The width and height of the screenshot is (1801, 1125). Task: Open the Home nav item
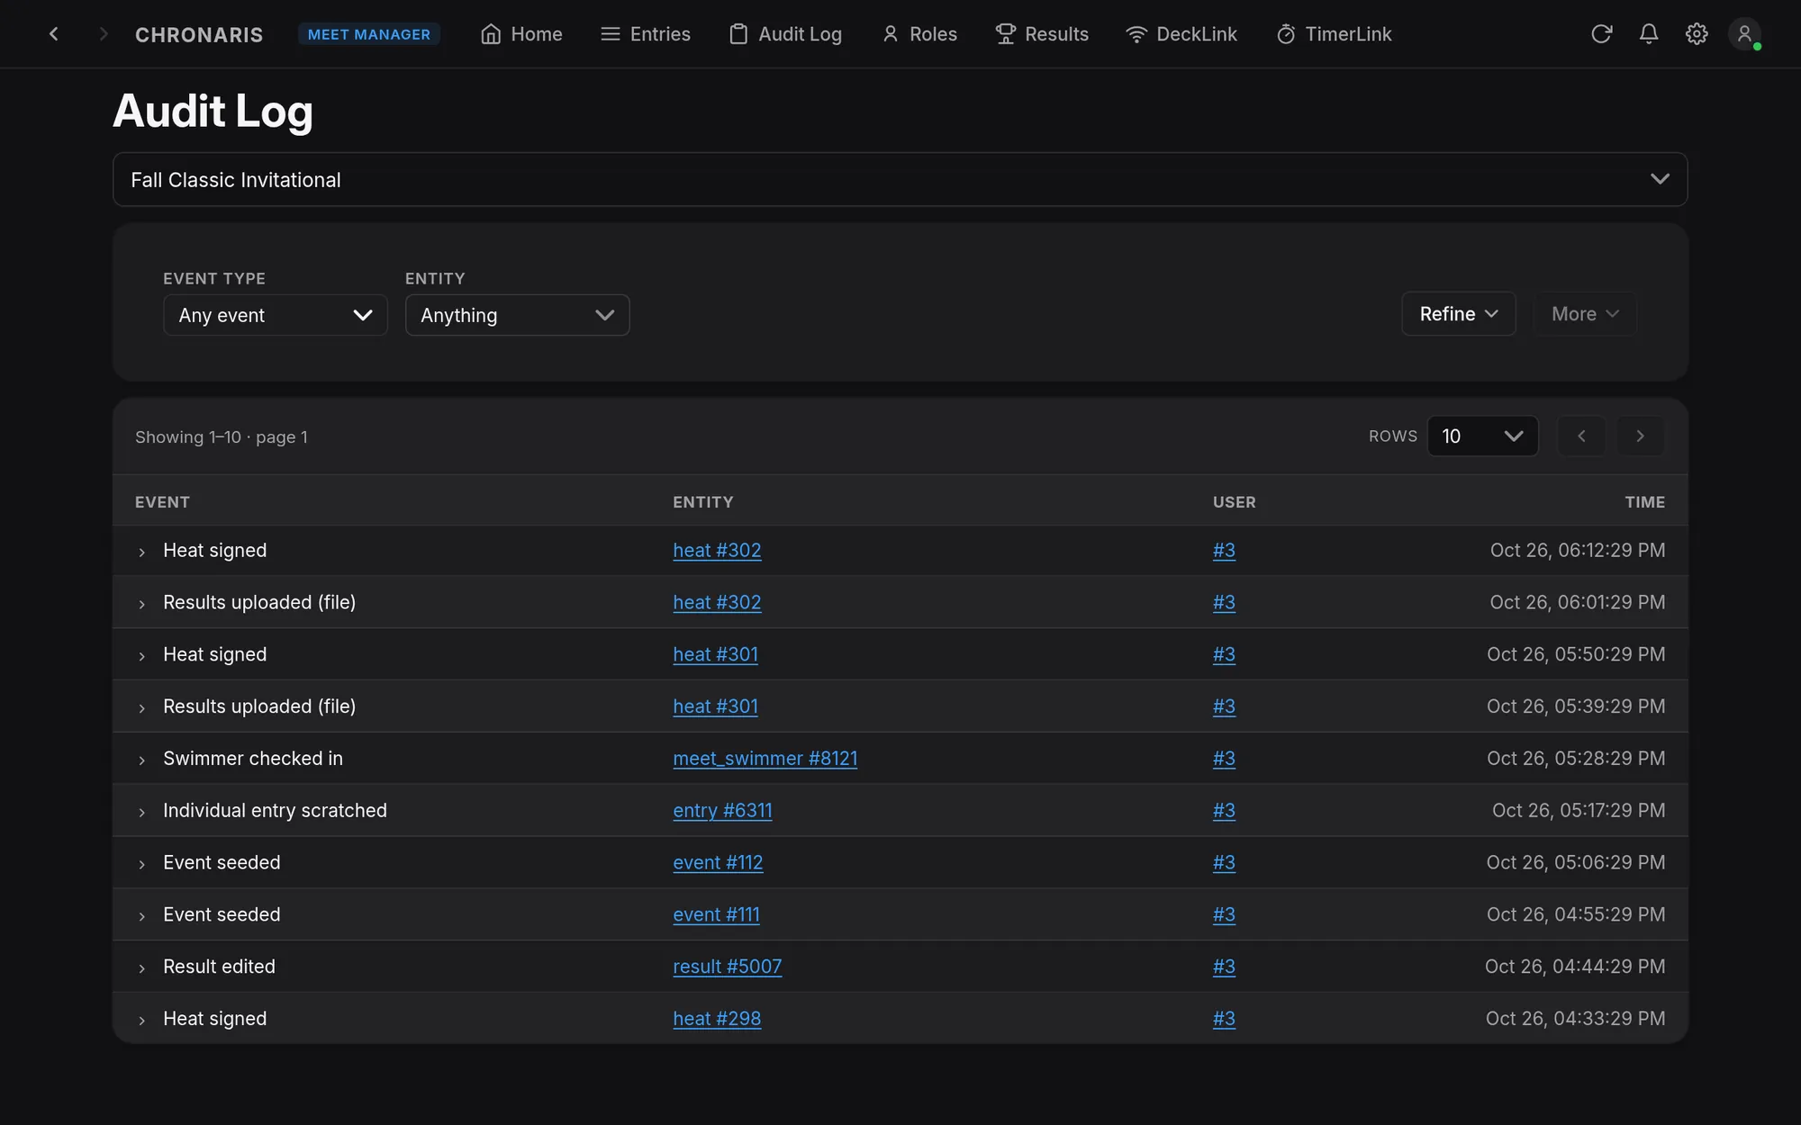click(521, 34)
